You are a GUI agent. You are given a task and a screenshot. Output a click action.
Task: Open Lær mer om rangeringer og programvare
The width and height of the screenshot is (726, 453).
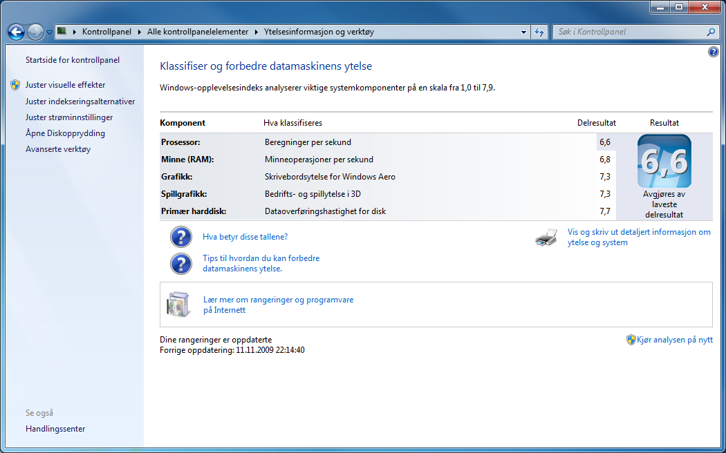tap(278, 305)
